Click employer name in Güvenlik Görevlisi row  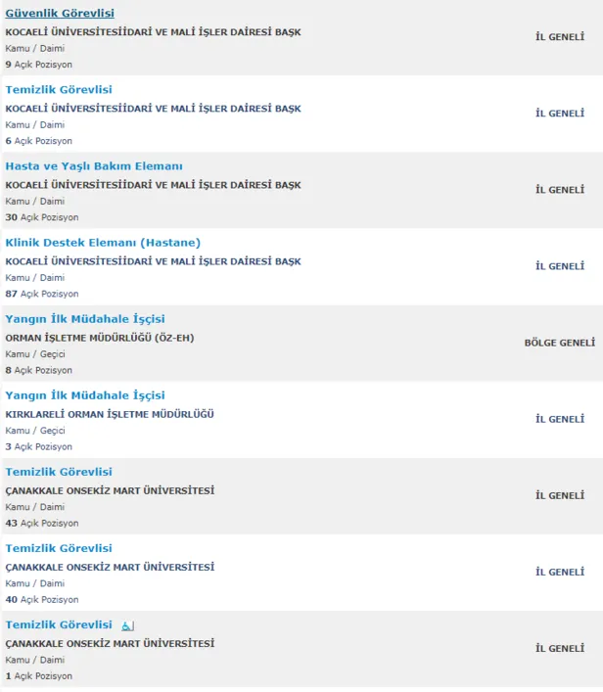coord(153,32)
